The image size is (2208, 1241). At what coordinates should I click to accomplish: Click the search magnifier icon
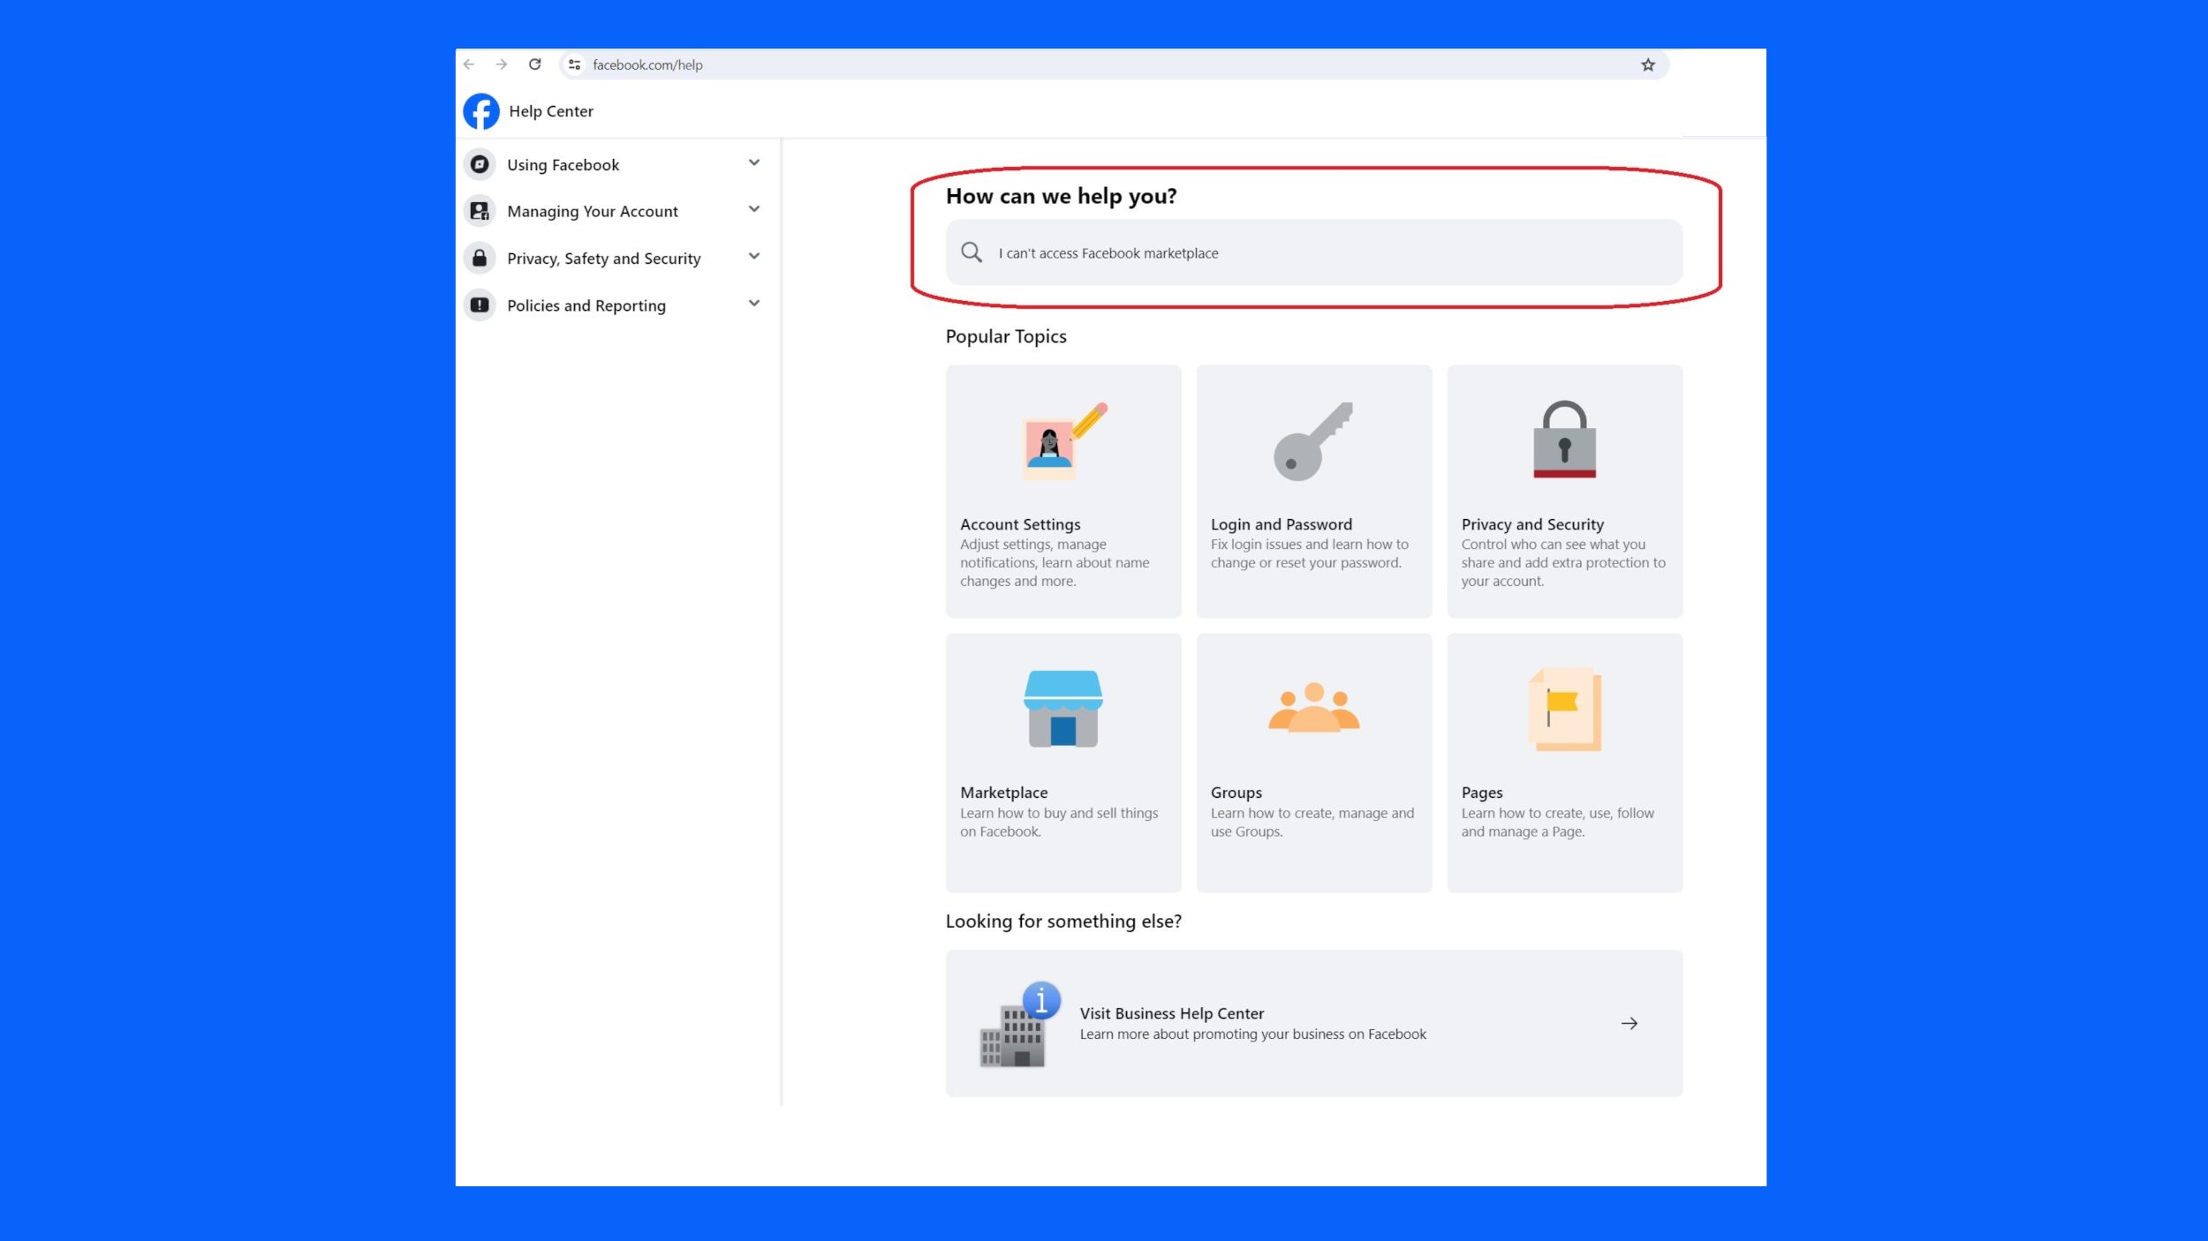[x=972, y=252]
